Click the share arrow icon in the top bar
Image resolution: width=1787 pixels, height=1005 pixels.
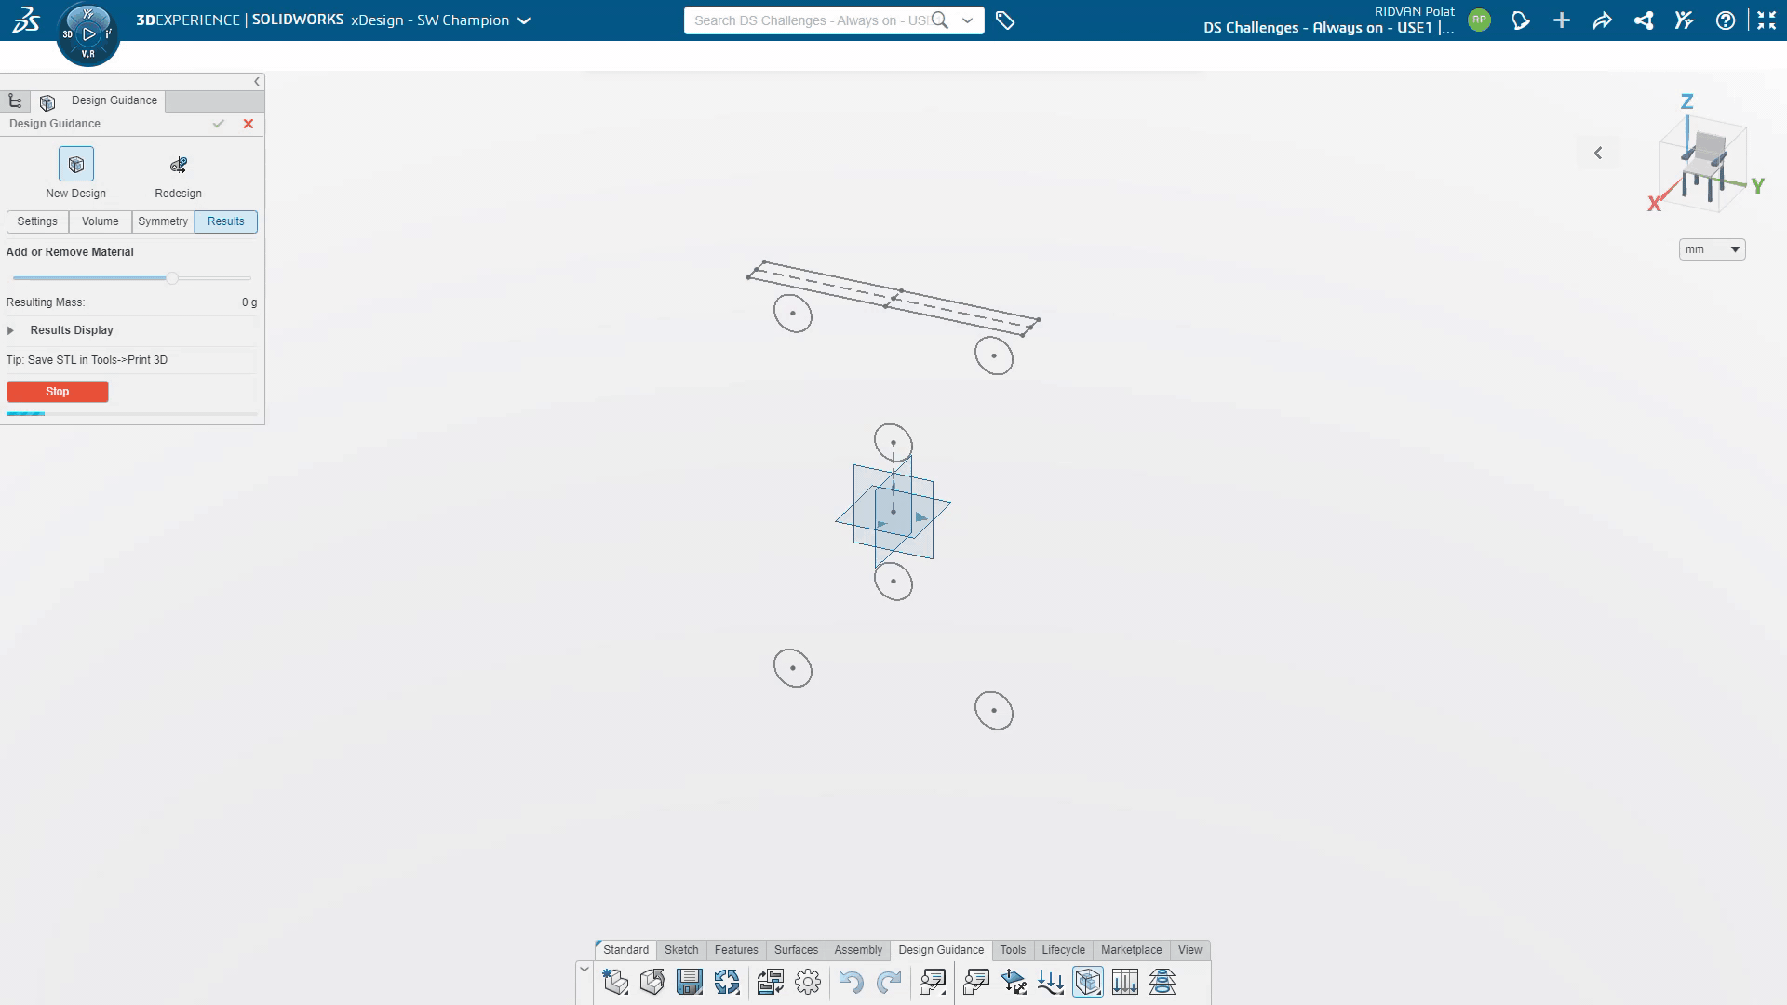point(1603,20)
